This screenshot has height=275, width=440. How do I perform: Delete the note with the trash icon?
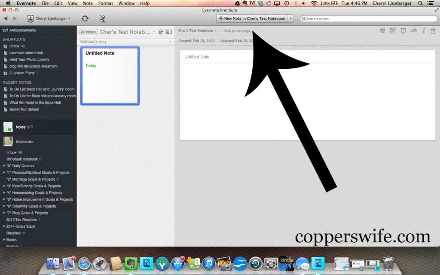(x=433, y=31)
